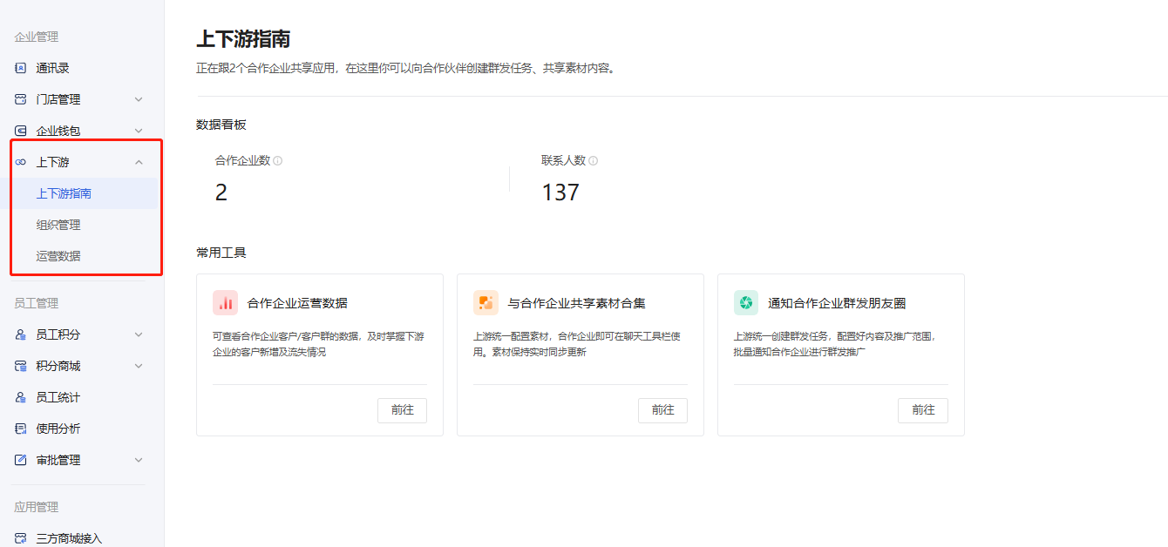Click the store icon beside 门店管理

tap(21, 99)
